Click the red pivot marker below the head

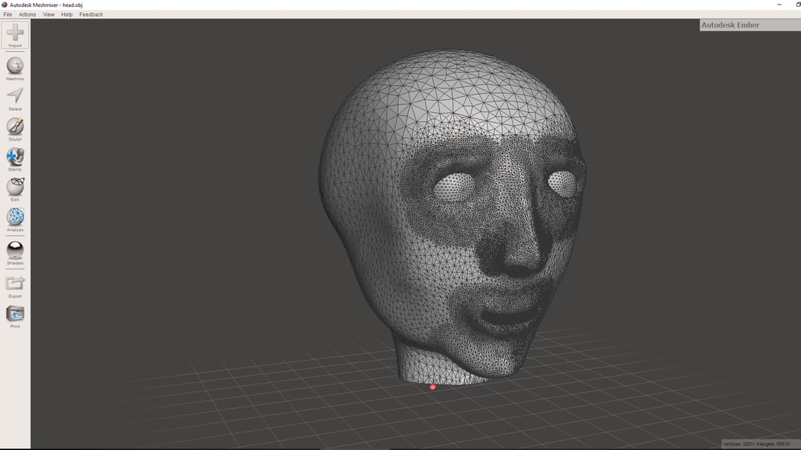[433, 387]
